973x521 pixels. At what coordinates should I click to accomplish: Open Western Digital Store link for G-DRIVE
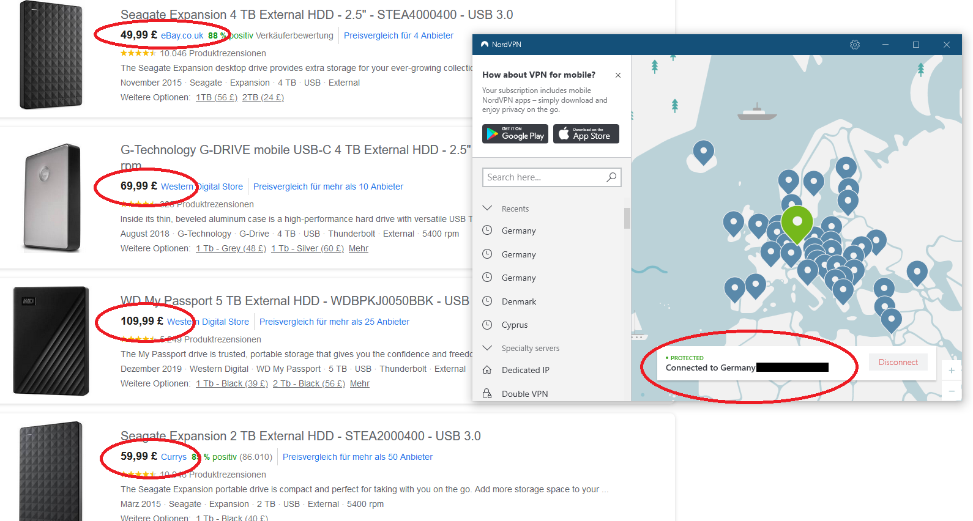[202, 187]
